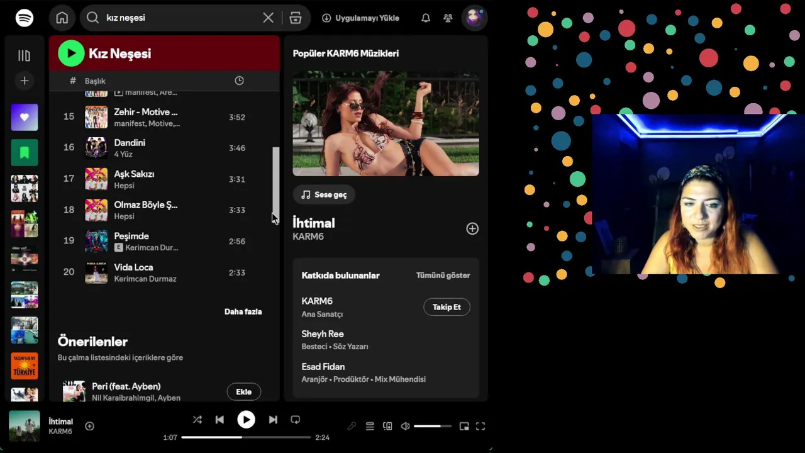Open connect to a device icon
The width and height of the screenshot is (805, 453).
[x=387, y=426]
